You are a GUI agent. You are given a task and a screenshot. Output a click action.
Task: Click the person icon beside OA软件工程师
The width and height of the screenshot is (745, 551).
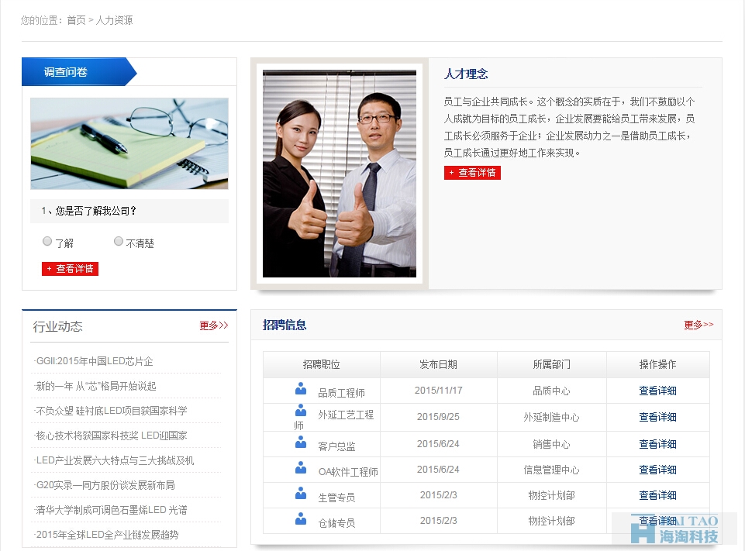(301, 468)
